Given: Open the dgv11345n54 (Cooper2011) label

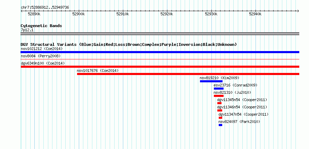Looking at the screenshot, I should click(242, 100).
